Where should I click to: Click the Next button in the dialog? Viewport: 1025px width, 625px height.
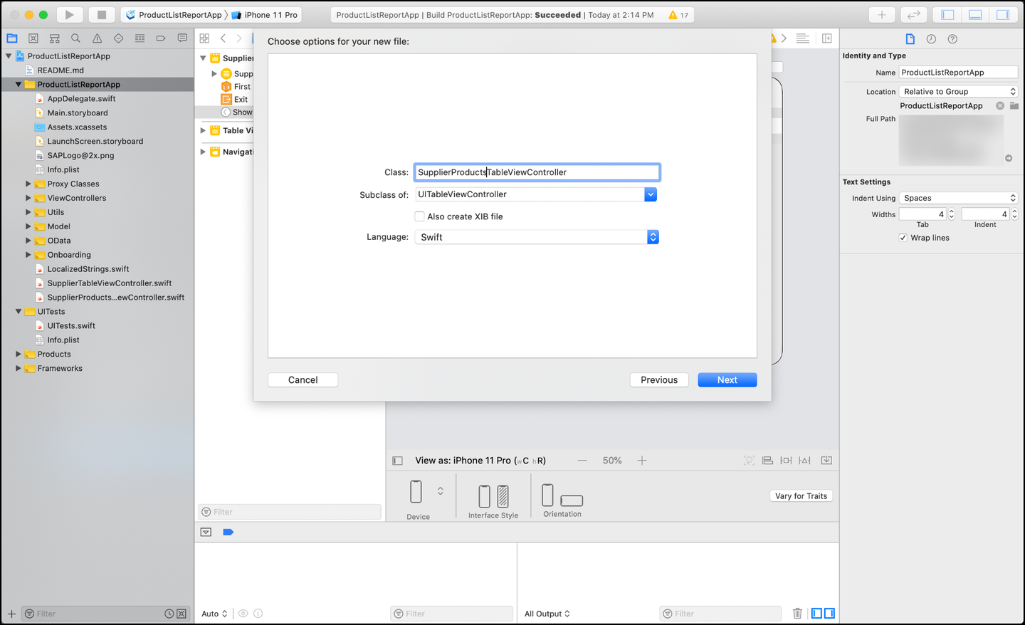[x=727, y=380]
